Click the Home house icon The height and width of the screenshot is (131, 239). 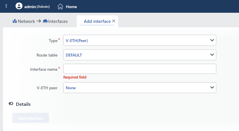tap(60, 6)
